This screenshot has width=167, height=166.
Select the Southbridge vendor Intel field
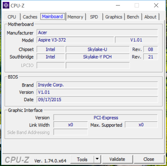click(51, 57)
